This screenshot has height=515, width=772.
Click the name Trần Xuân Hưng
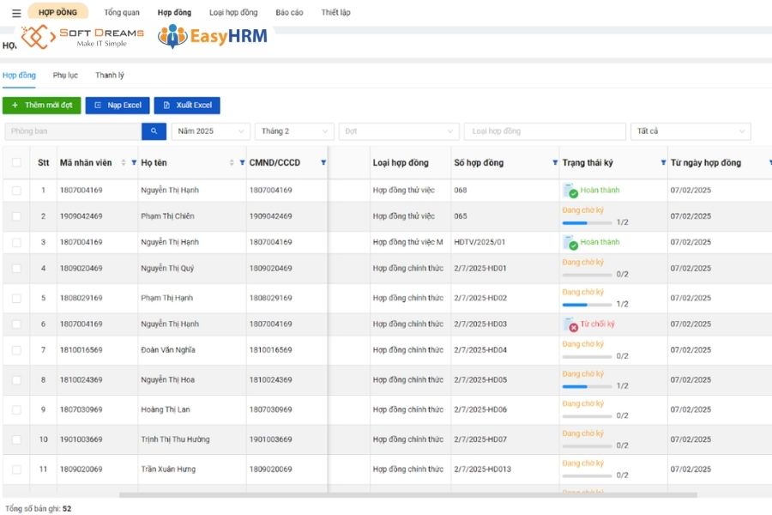pyautogui.click(x=168, y=470)
